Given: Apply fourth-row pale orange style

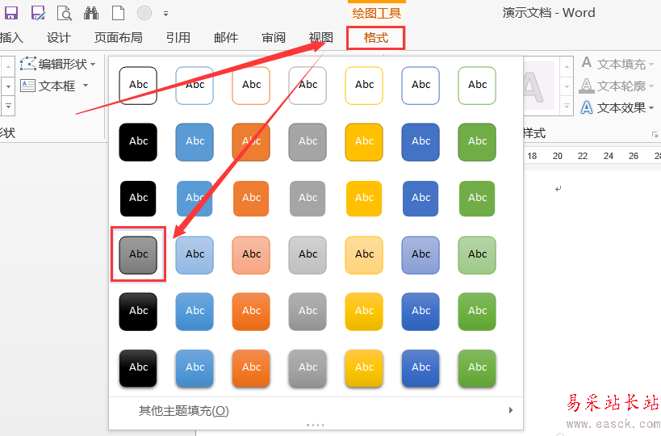Looking at the screenshot, I should pos(251,255).
